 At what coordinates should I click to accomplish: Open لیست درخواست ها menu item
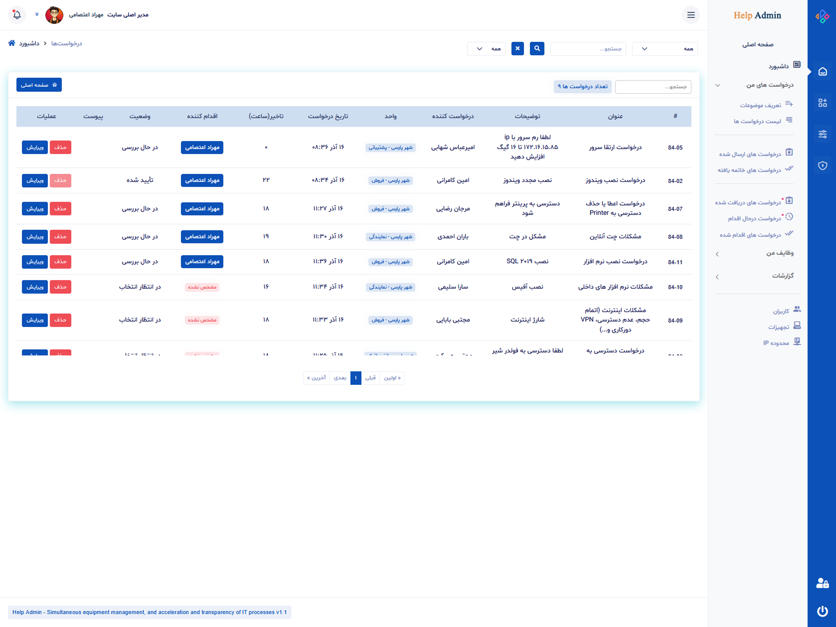point(757,121)
